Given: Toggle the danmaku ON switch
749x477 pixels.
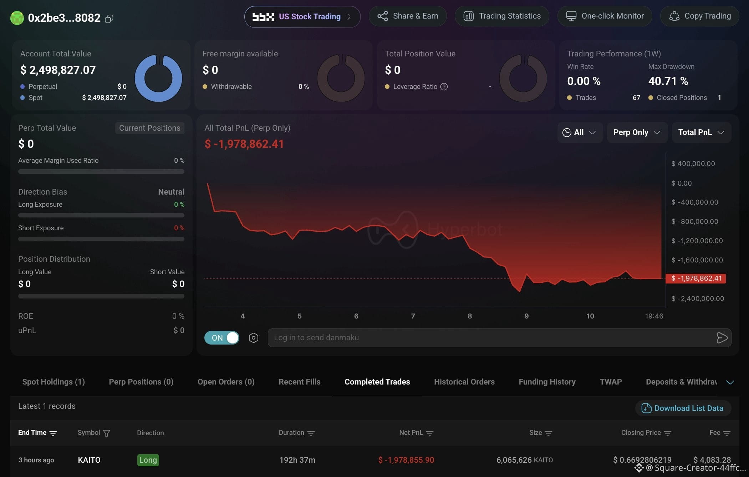Looking at the screenshot, I should pos(222,338).
